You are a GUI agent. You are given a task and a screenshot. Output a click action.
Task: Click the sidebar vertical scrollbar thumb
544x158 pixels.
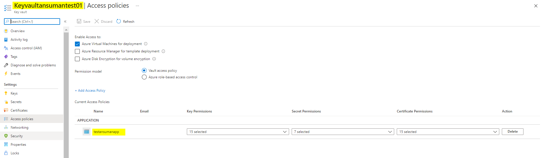[66, 95]
